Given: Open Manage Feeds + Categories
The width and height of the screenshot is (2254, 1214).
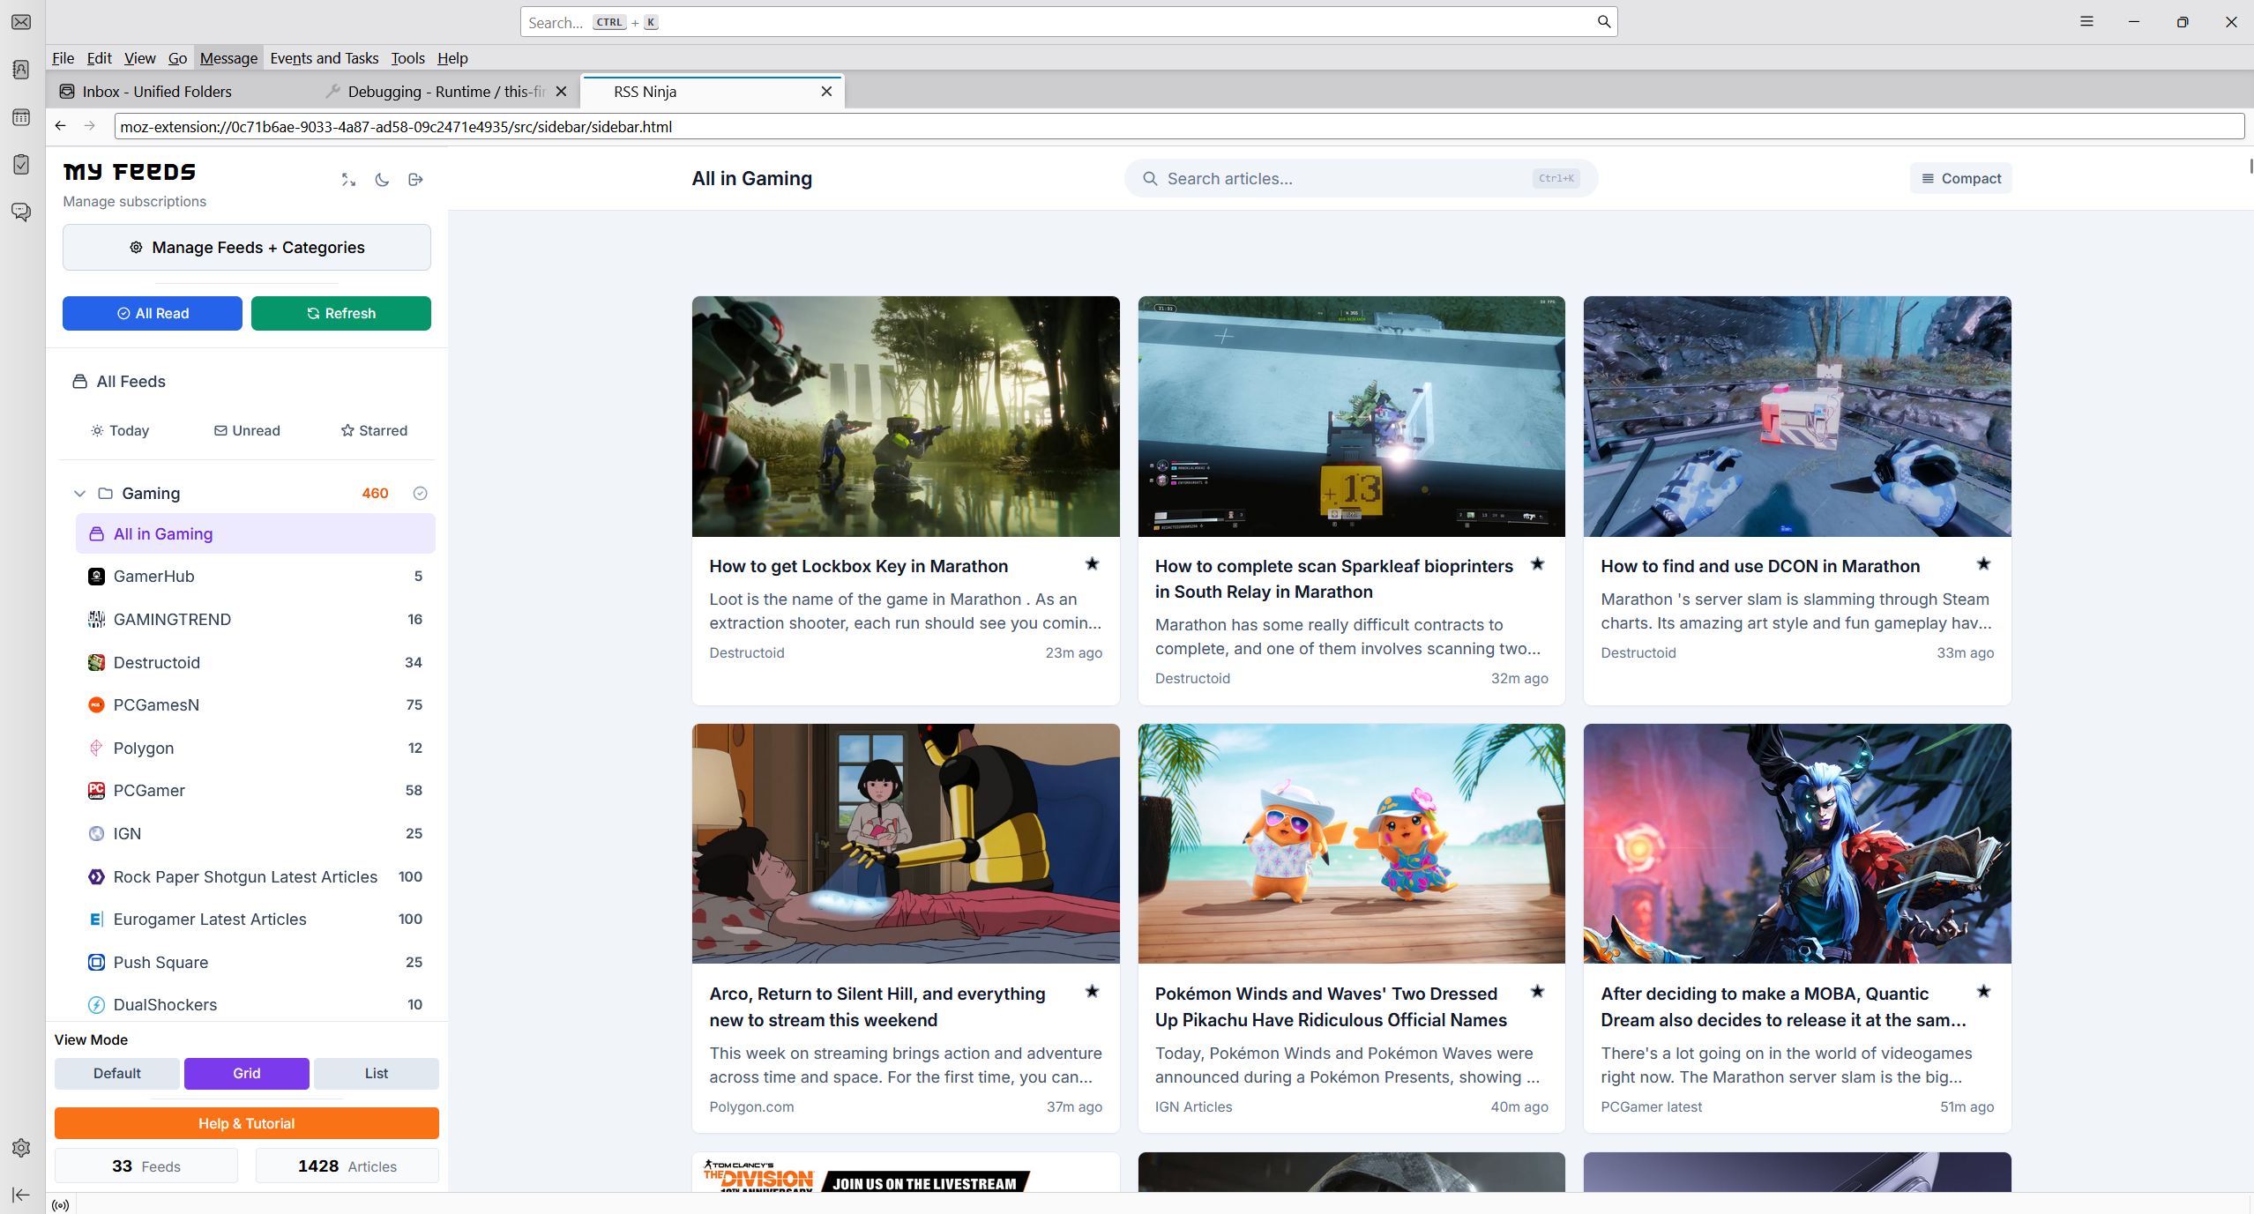Looking at the screenshot, I should pyautogui.click(x=246, y=248).
